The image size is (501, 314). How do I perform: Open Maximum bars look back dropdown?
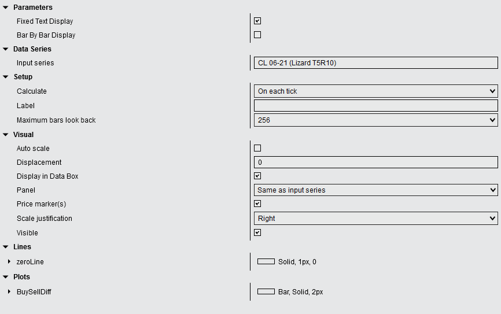[x=376, y=120]
